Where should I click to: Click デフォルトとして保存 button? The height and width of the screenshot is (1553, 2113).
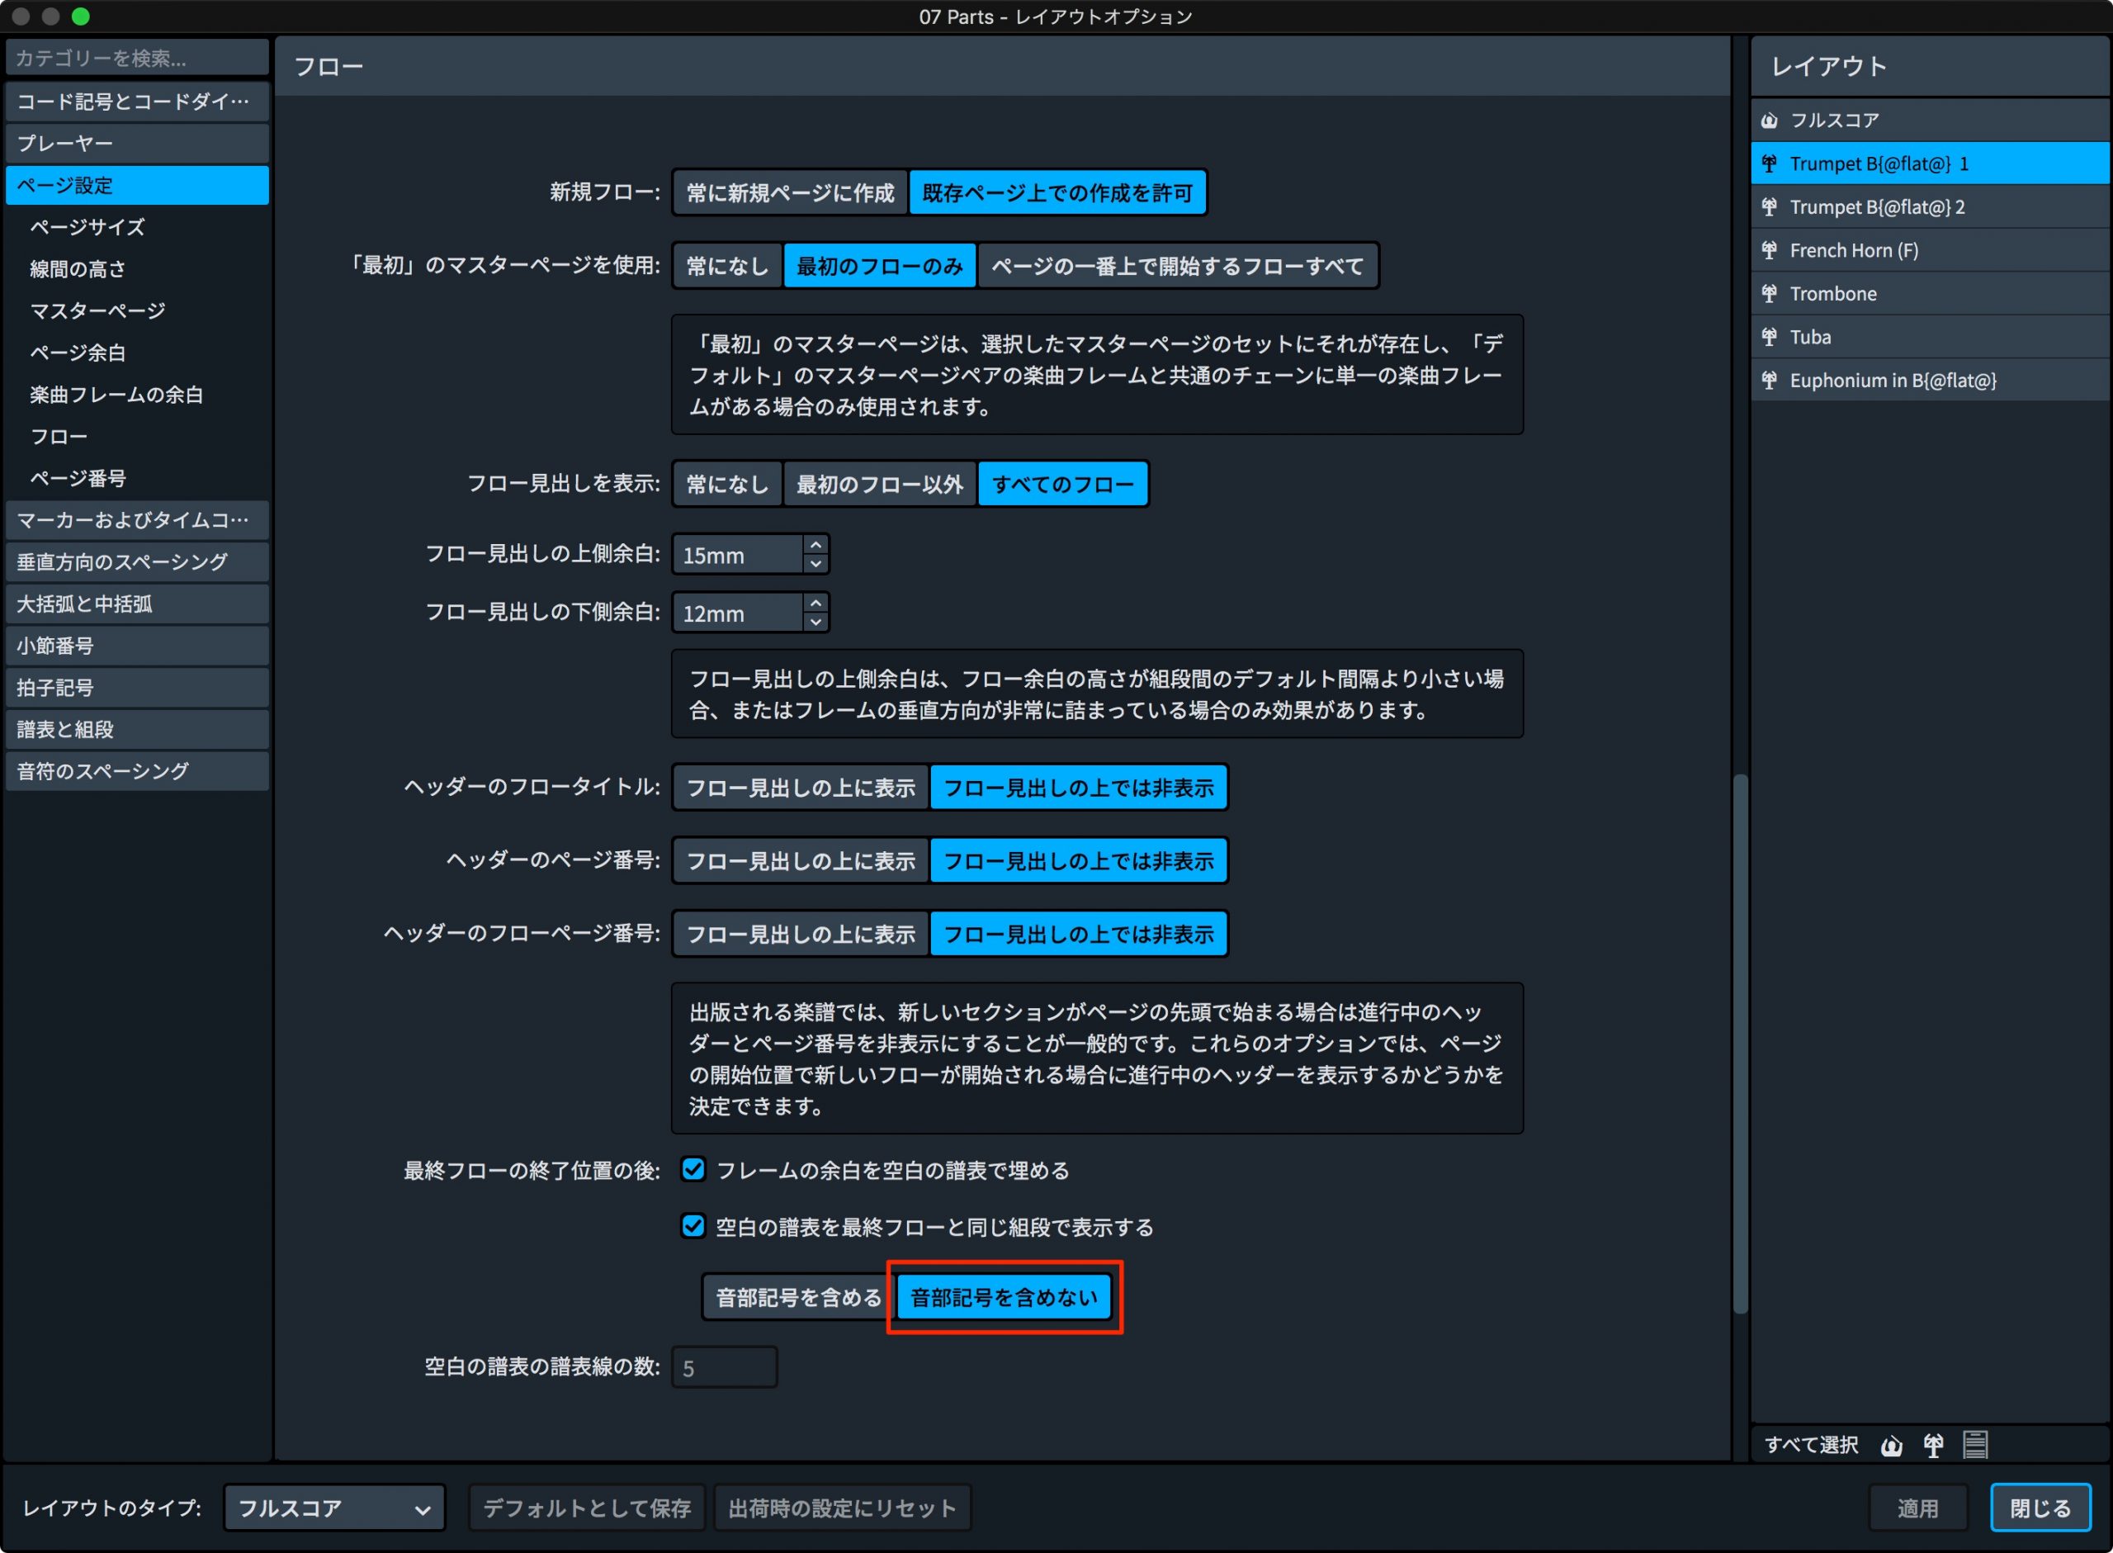586,1508
